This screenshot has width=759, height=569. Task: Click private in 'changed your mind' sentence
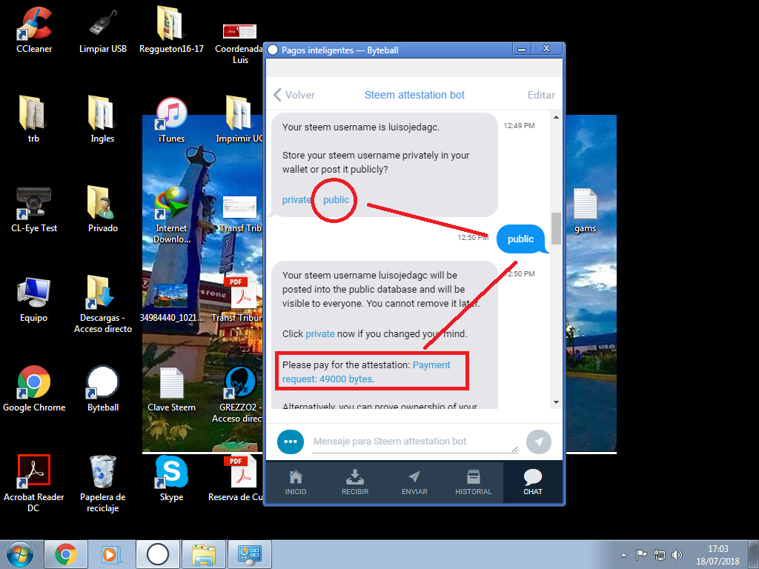click(x=320, y=334)
